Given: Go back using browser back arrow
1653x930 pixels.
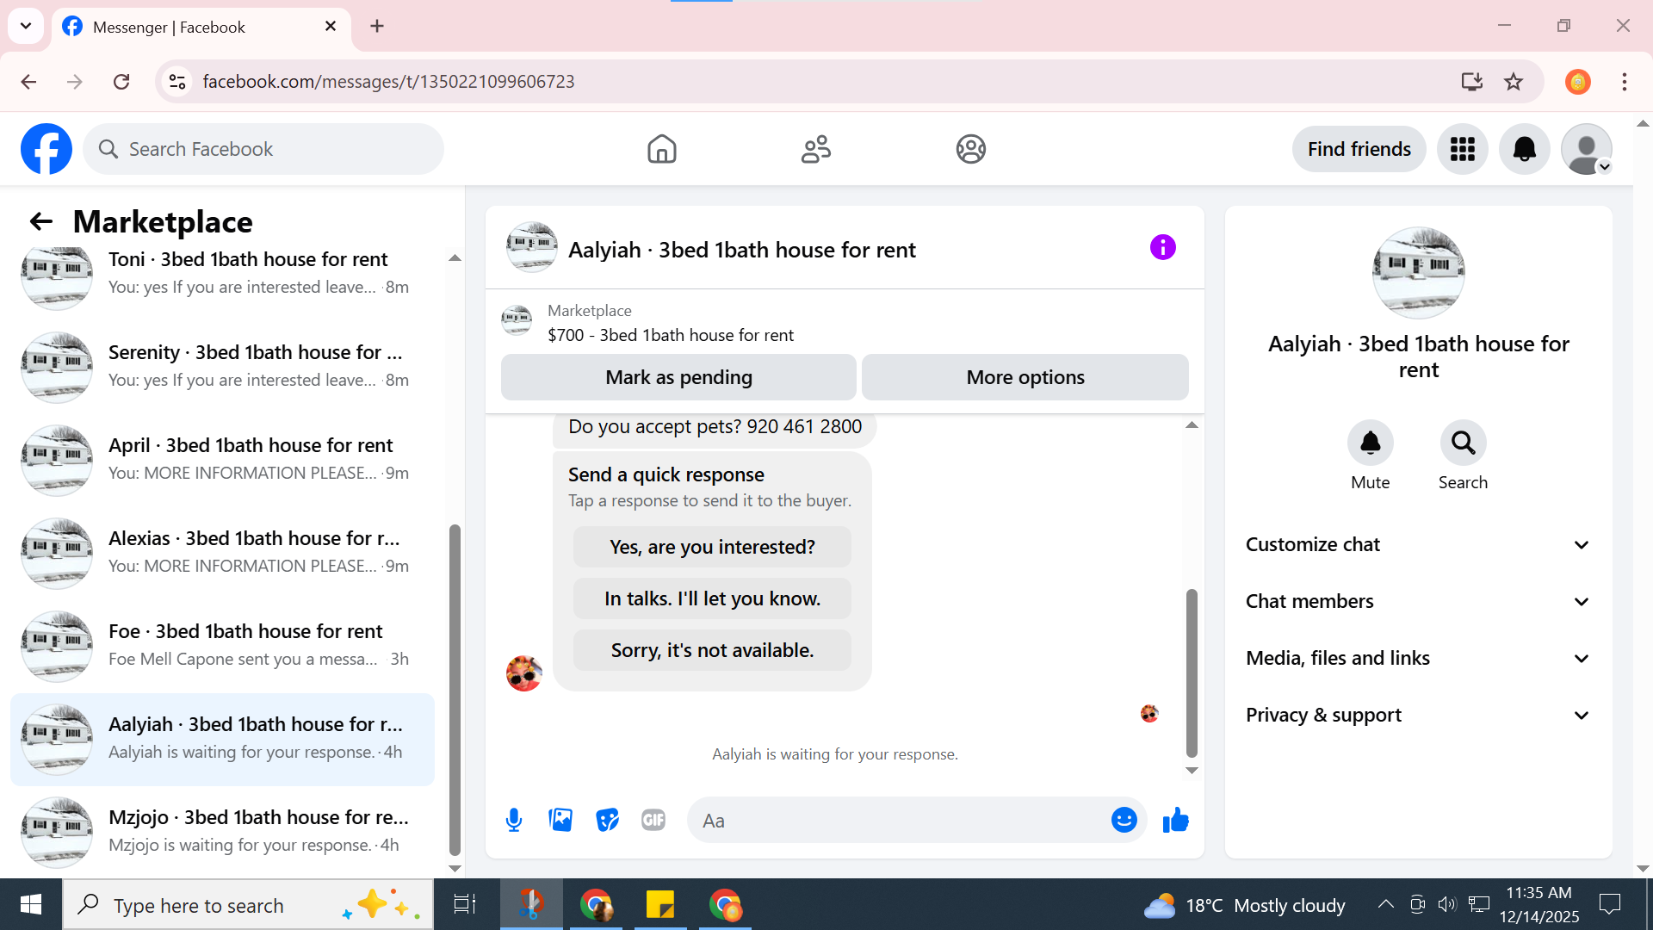Looking at the screenshot, I should point(28,82).
